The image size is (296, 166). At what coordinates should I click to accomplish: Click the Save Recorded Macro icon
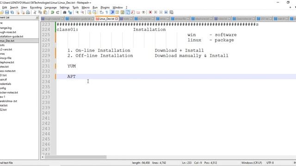[x=172, y=12]
